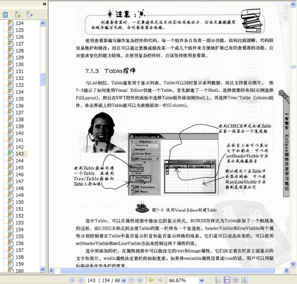The image size is (297, 284).
Task: Click bookmark list scroll up arrow
Action: [43, 23]
